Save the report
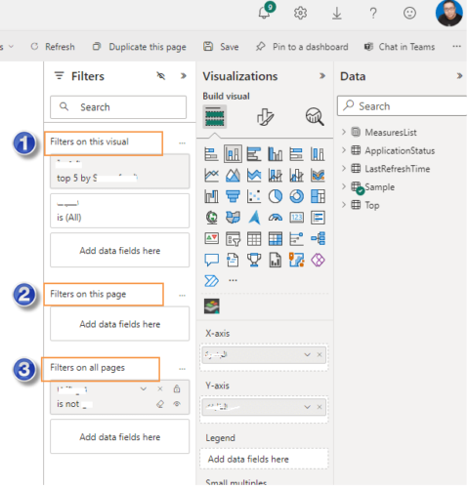This screenshot has width=469, height=488. click(x=221, y=47)
